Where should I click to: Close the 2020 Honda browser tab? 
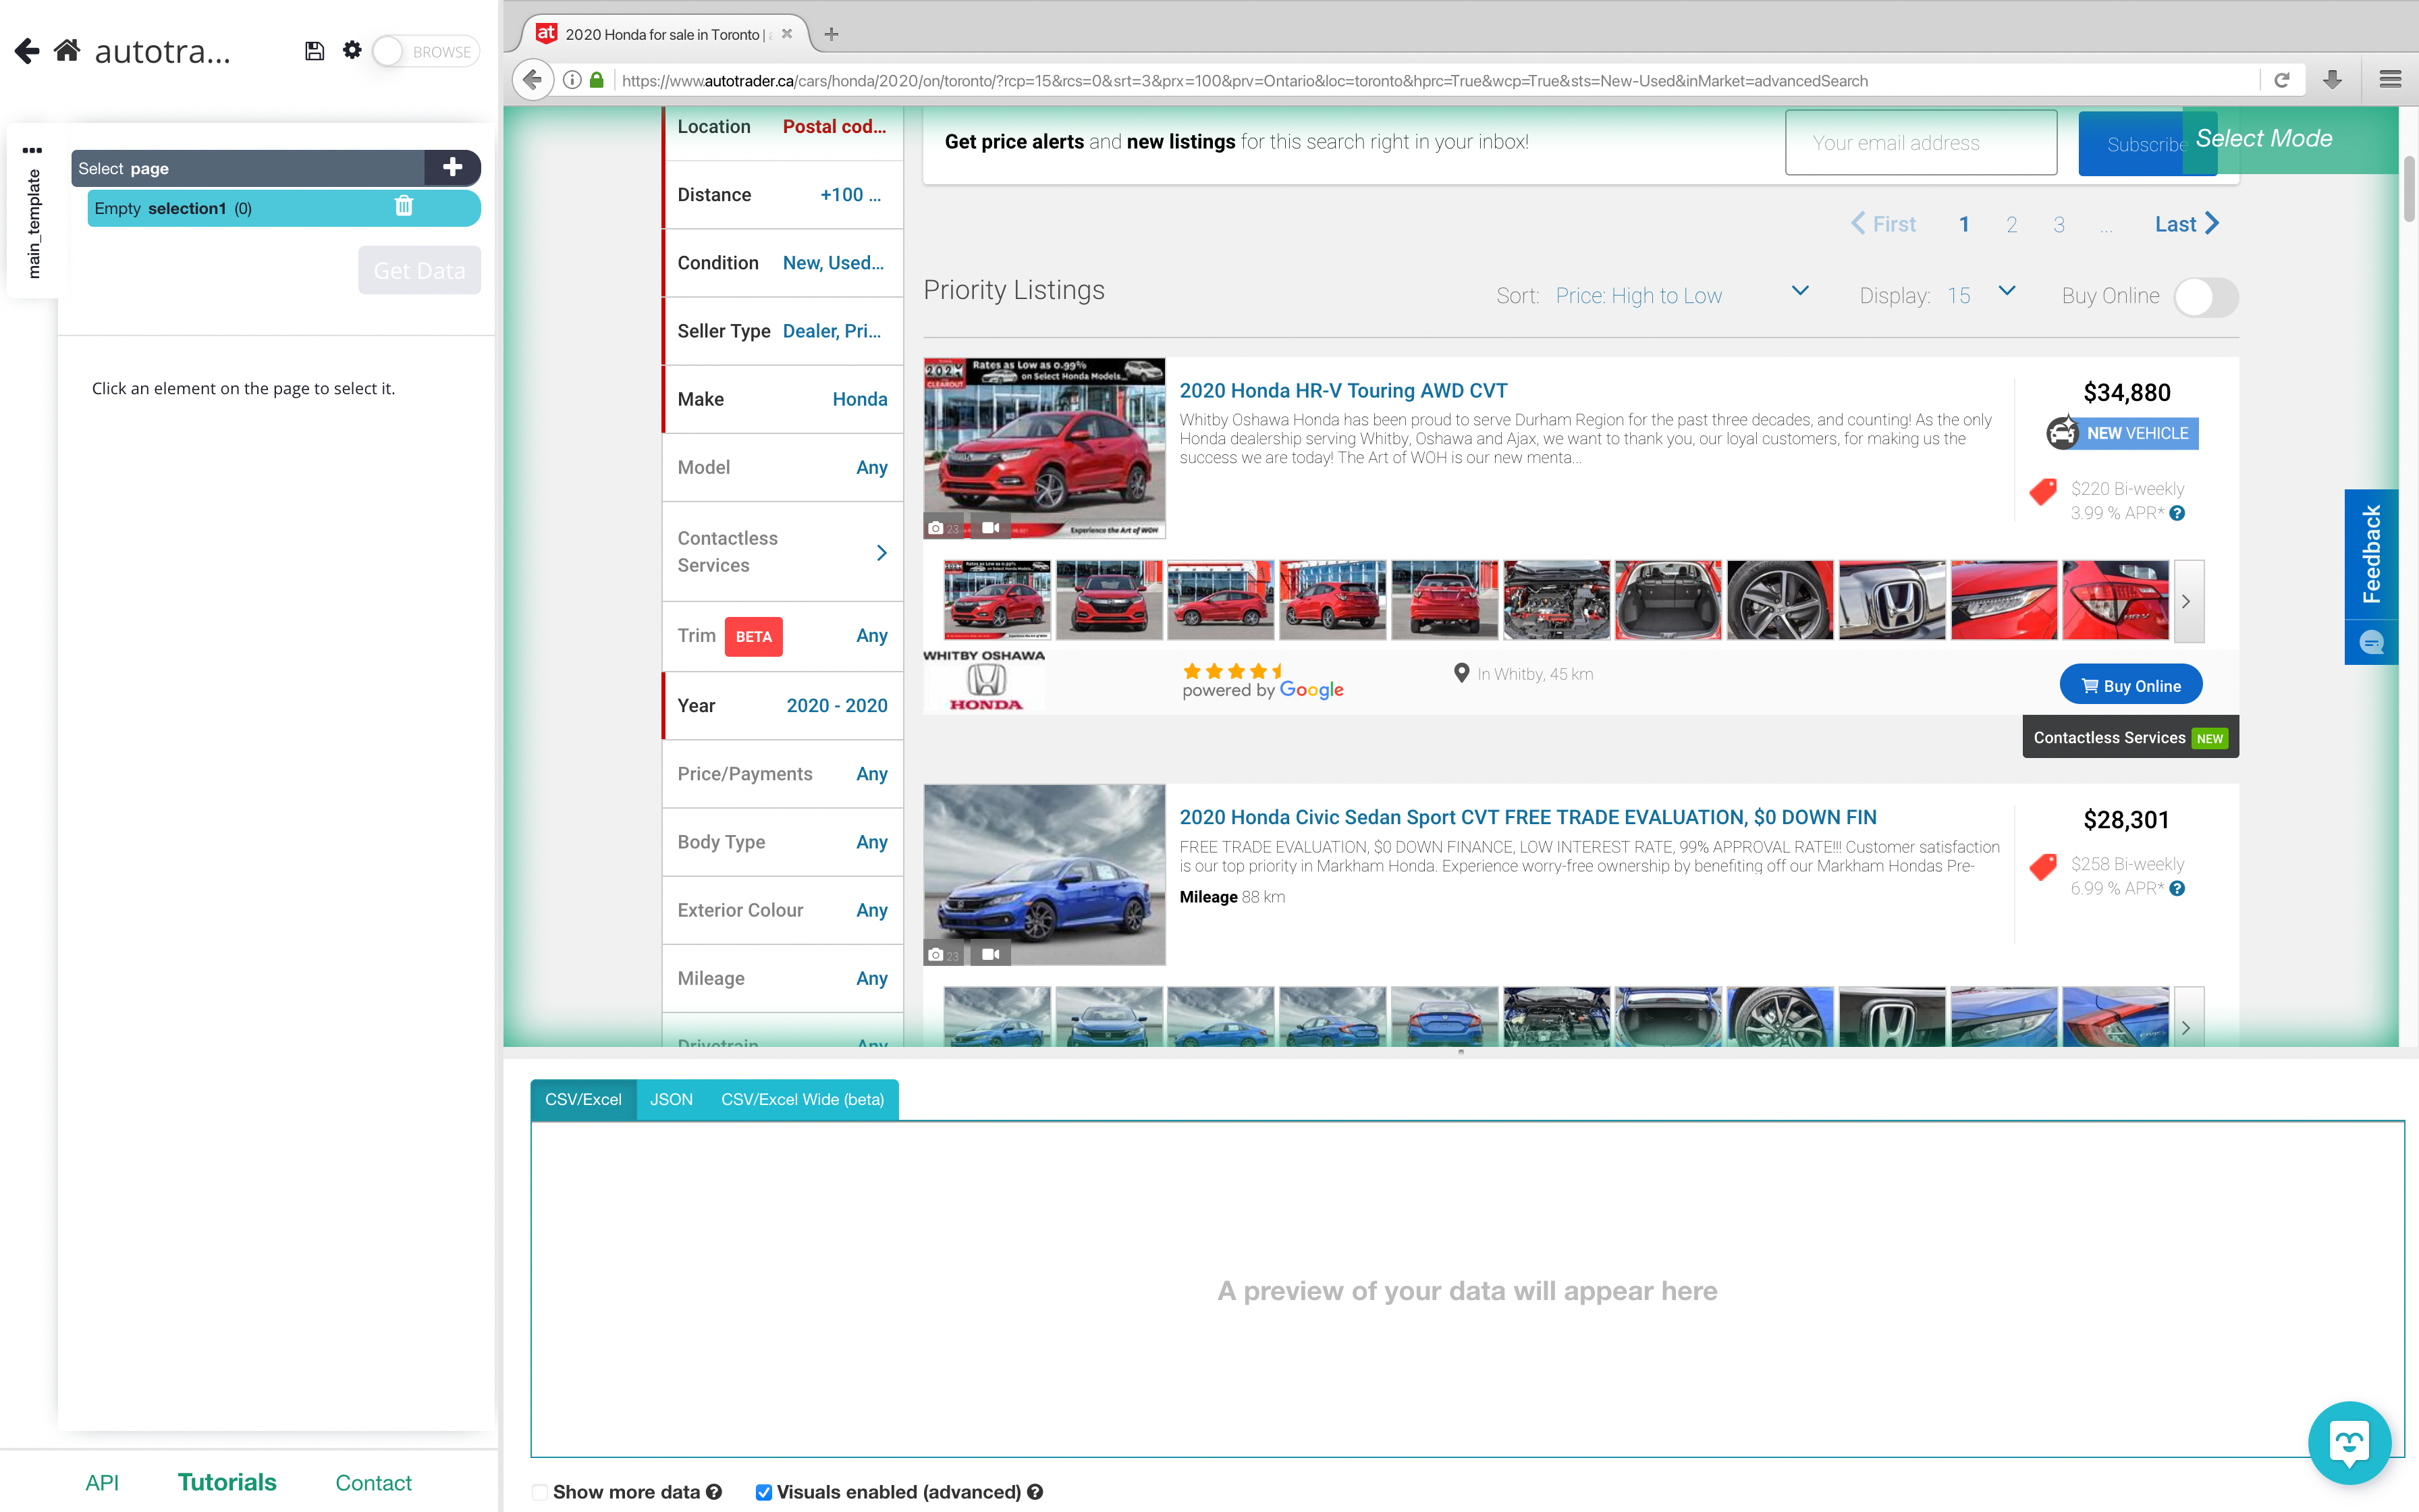coord(787,34)
